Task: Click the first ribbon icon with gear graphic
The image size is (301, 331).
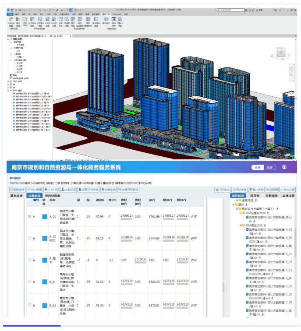Action: point(11,19)
